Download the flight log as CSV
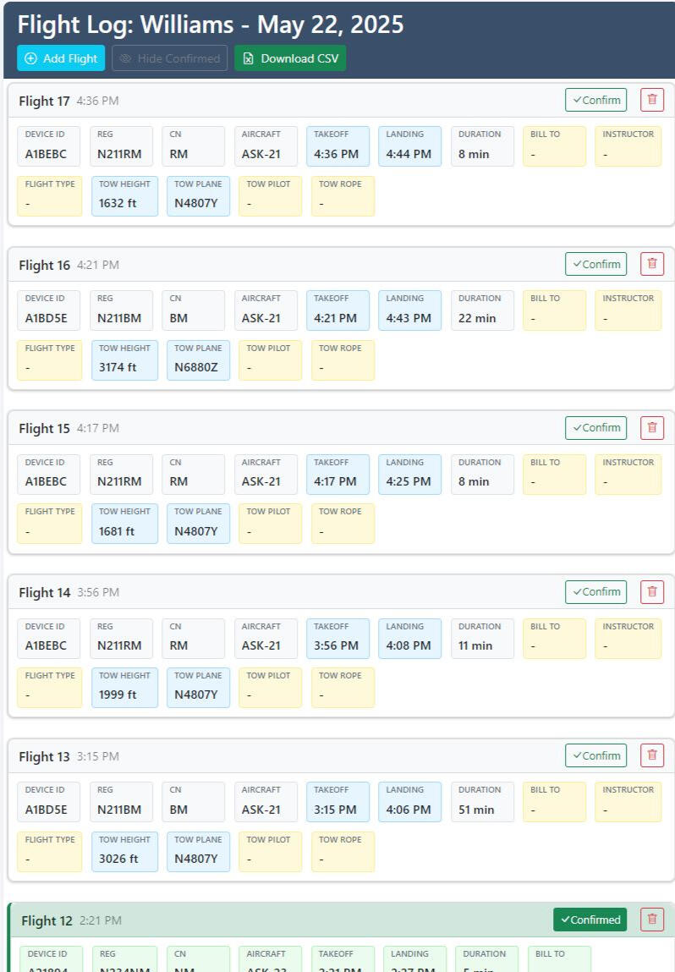This screenshot has width=675, height=972. coord(290,58)
